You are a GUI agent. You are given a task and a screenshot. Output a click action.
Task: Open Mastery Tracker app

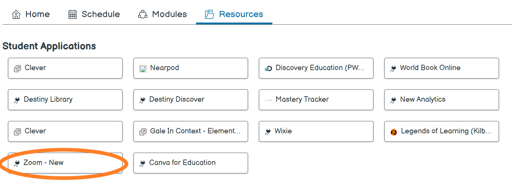(316, 100)
